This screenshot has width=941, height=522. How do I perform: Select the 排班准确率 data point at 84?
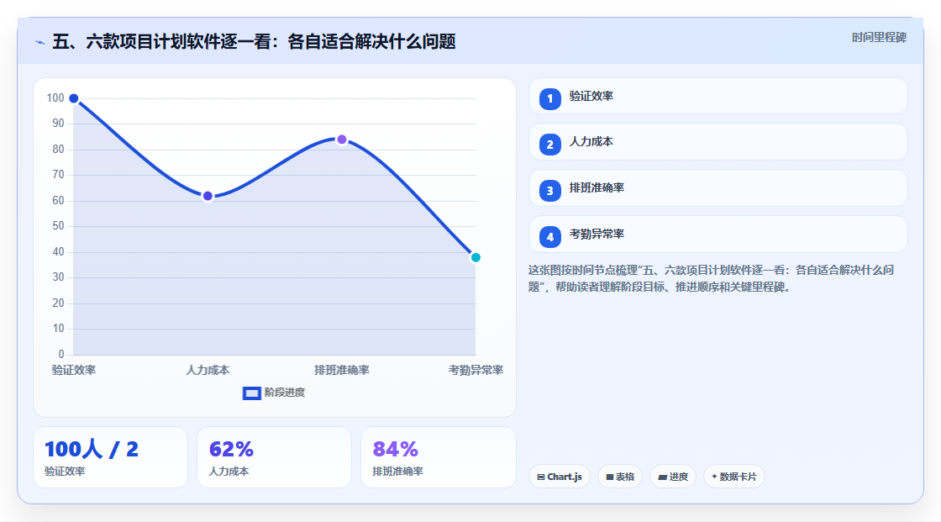tap(341, 140)
